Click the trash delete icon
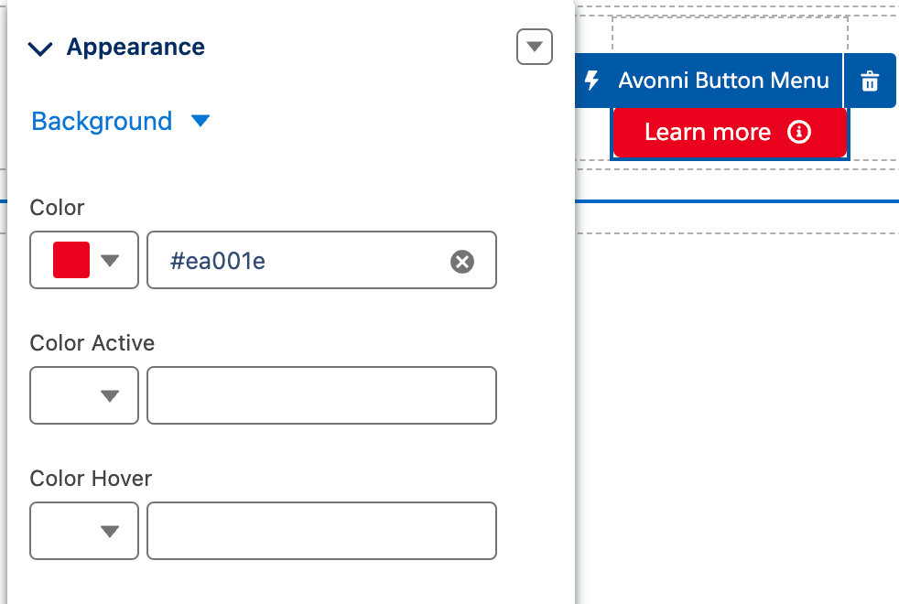The height and width of the screenshot is (604, 899). pos(870,81)
